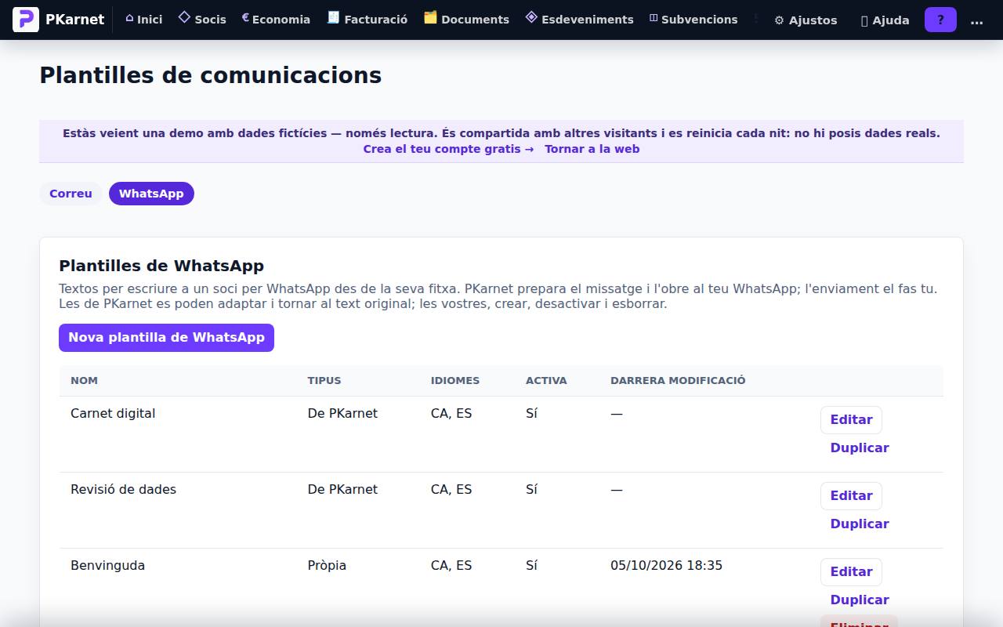Edit the Benvinguda template
The height and width of the screenshot is (627, 1003).
tap(851, 572)
